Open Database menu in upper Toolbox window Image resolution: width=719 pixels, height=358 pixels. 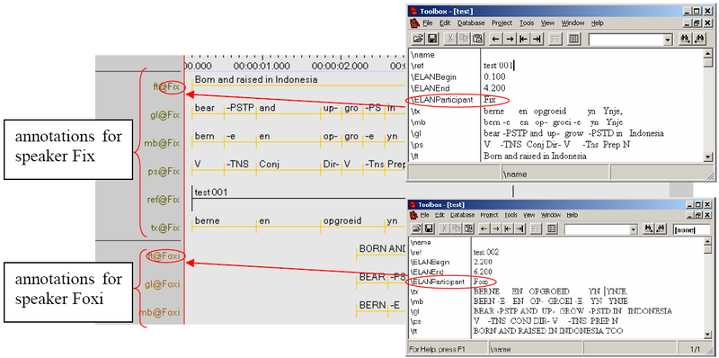click(x=471, y=23)
